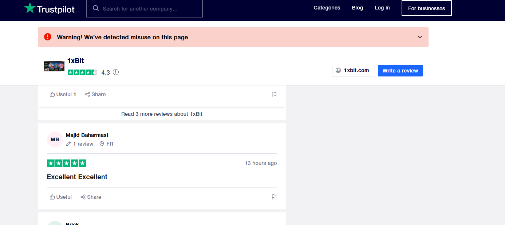Click Majid's 1 review count
The width and height of the screenshot is (505, 225).
click(80, 144)
